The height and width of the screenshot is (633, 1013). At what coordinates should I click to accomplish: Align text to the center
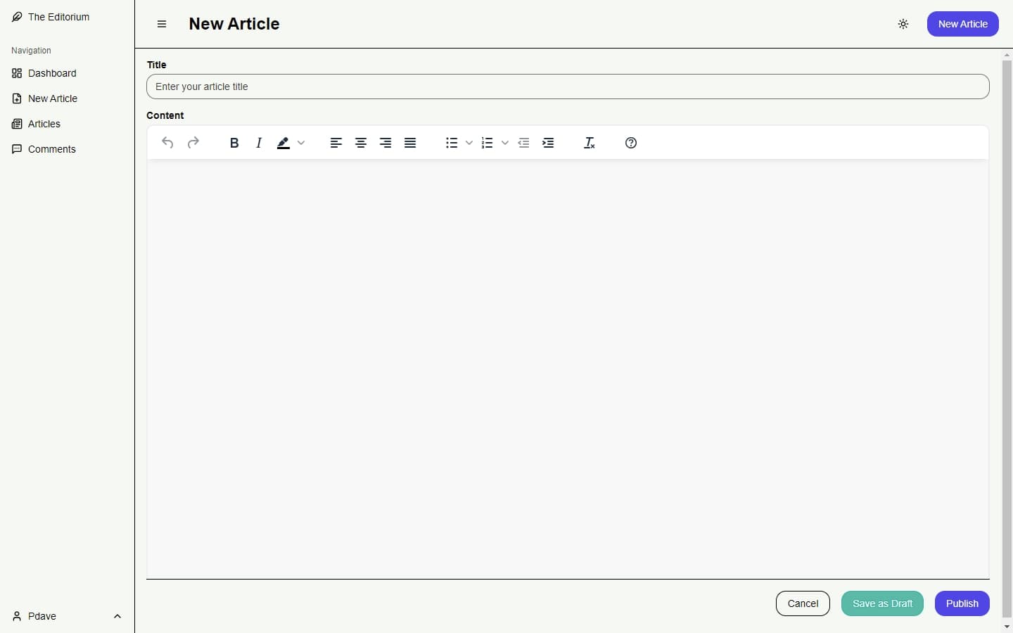point(360,143)
